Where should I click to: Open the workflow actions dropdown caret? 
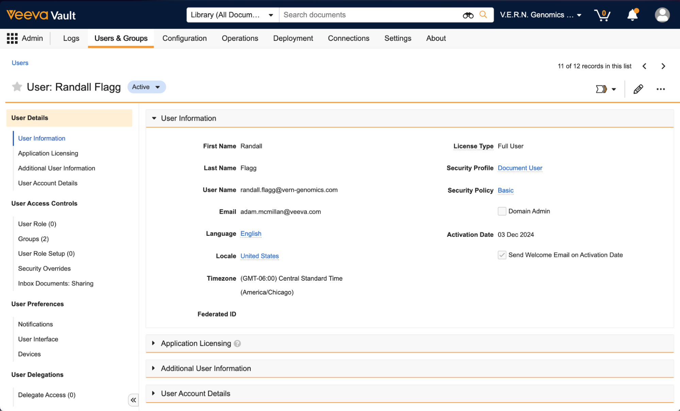(x=614, y=89)
